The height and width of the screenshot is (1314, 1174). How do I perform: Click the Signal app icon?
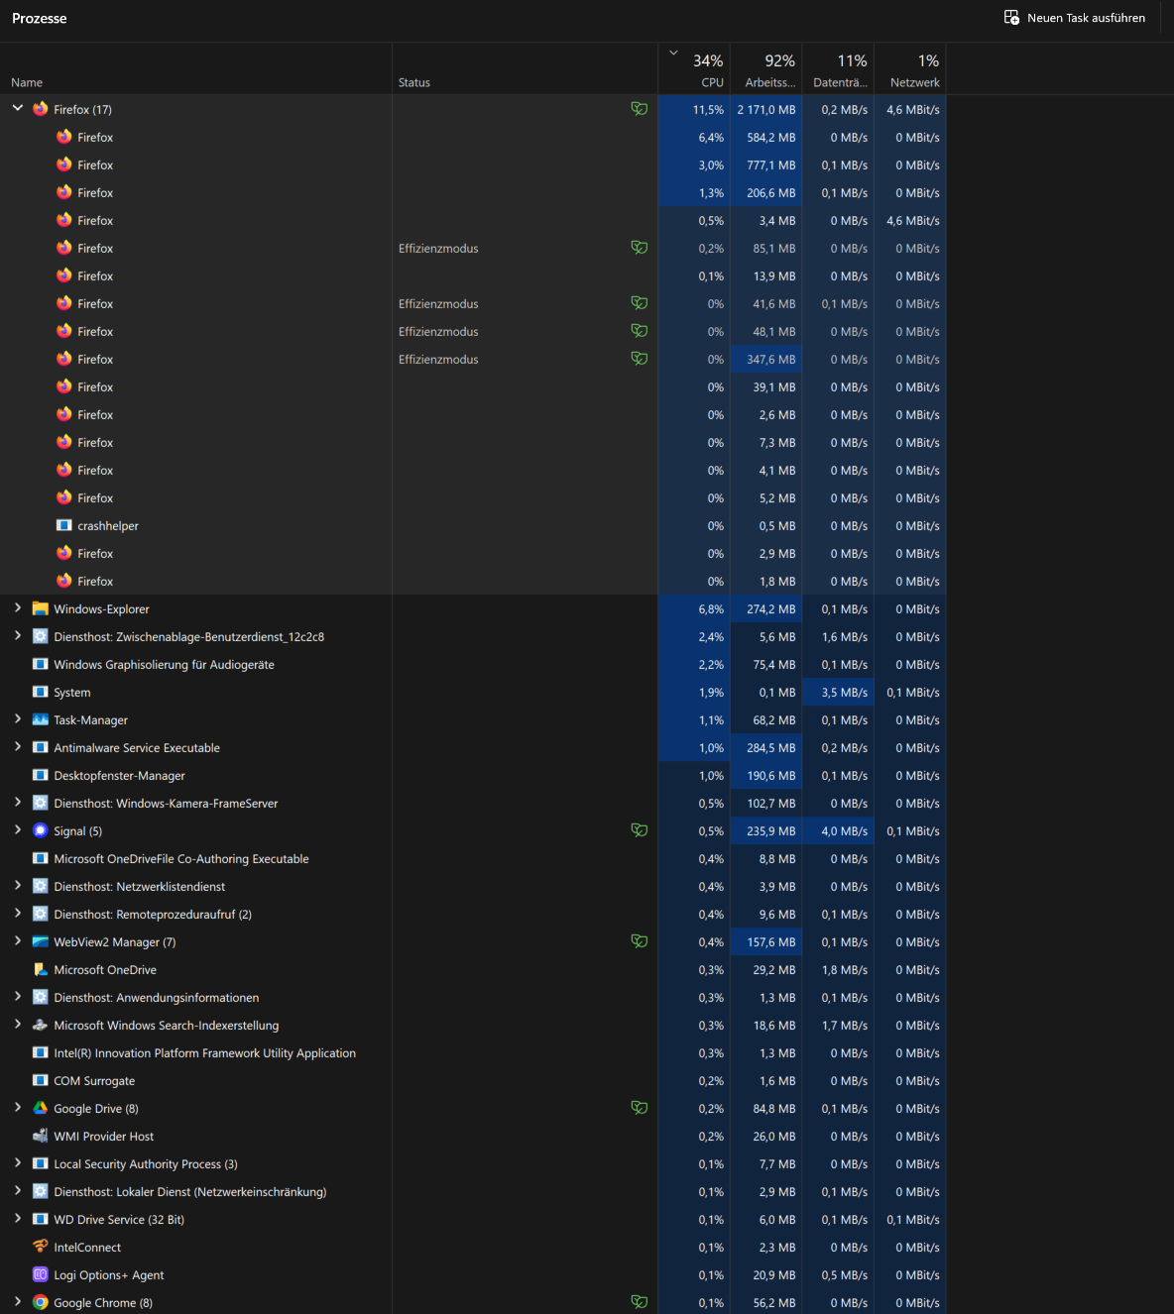[x=41, y=830]
